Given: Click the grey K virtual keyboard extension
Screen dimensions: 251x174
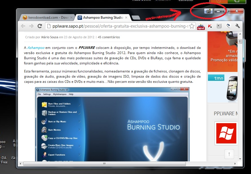Looking at the screenshot, I should click(x=219, y=26).
